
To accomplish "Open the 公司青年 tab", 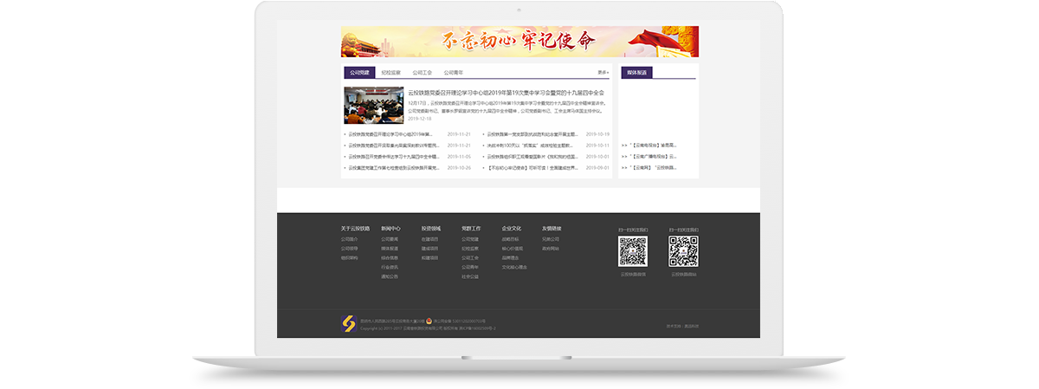I will click(x=453, y=73).
